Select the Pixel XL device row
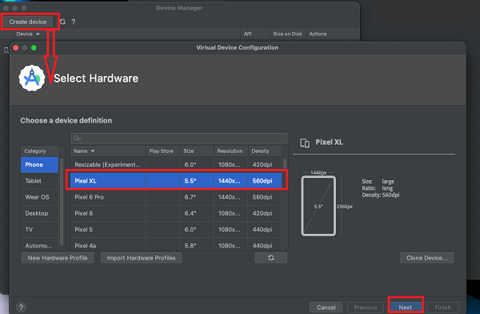 pos(176,181)
